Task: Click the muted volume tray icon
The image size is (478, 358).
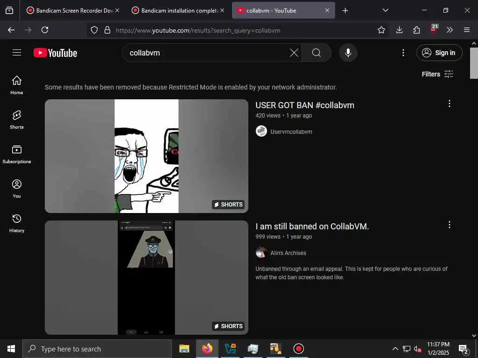Action: pos(417,349)
